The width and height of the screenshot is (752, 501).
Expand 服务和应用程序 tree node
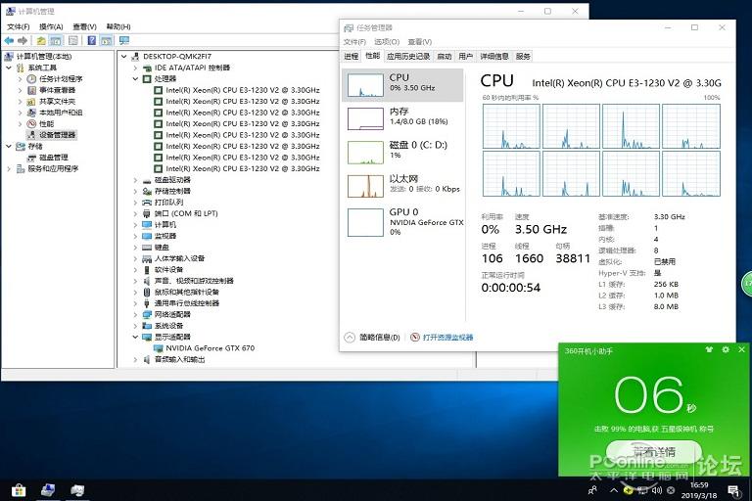(9, 168)
